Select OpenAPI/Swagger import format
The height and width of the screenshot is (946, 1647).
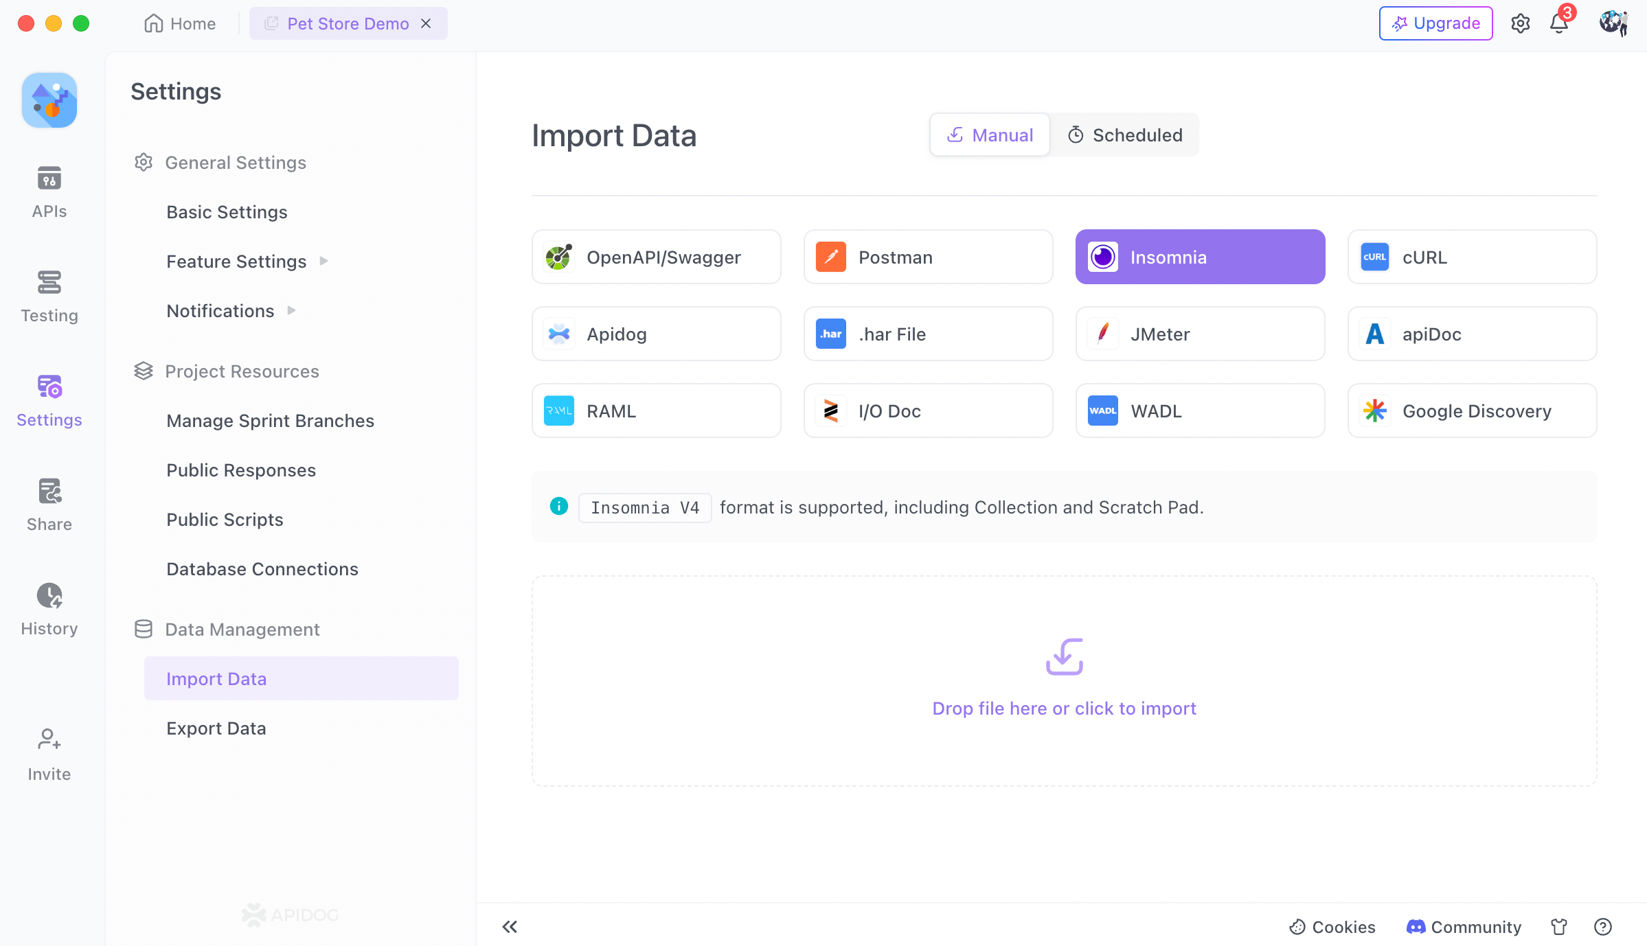pos(656,257)
